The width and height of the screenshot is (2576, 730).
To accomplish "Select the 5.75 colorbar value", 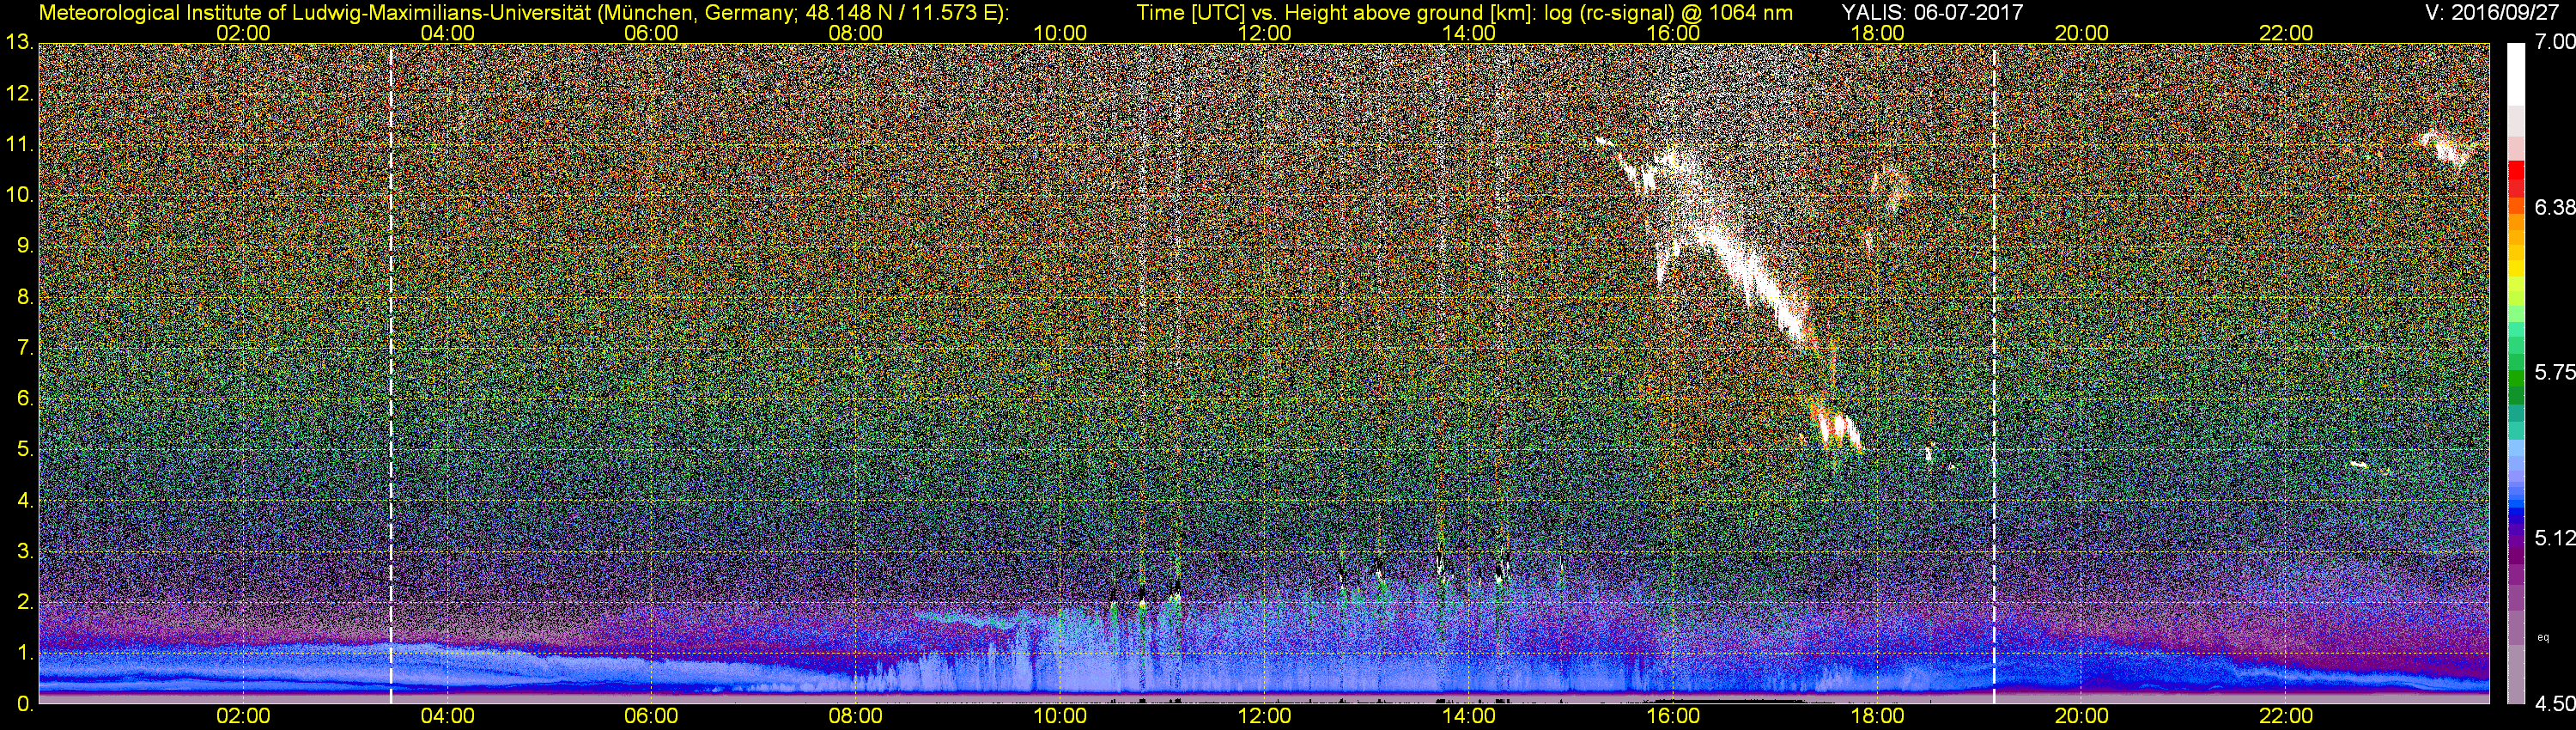I will point(2555,372).
